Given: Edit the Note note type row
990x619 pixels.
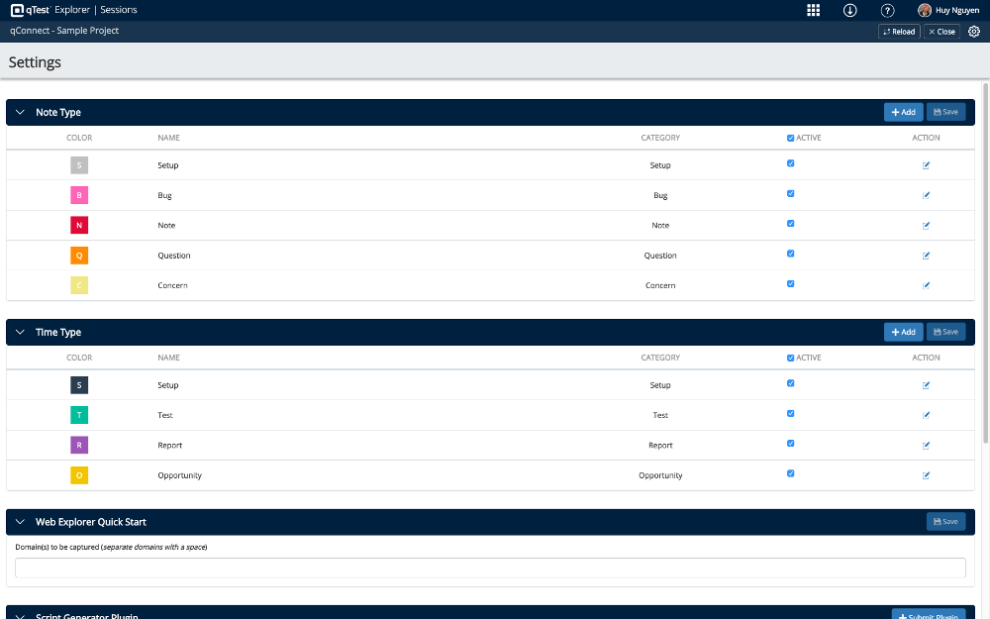Looking at the screenshot, I should [926, 226].
